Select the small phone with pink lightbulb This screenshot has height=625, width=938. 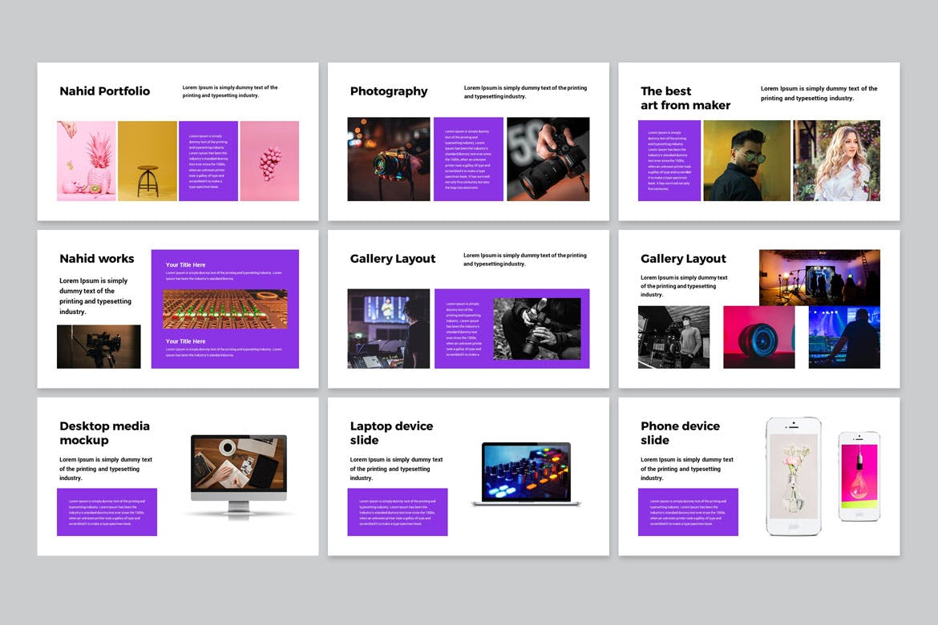859,476
